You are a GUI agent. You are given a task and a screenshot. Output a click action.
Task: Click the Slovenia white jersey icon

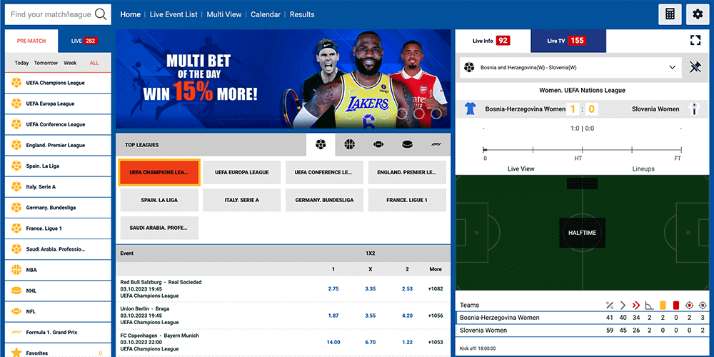click(693, 109)
